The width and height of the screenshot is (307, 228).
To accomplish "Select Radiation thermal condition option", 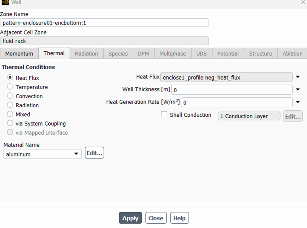I will tap(10, 105).
